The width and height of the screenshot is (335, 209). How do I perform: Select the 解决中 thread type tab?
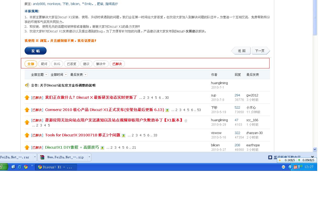101,64
